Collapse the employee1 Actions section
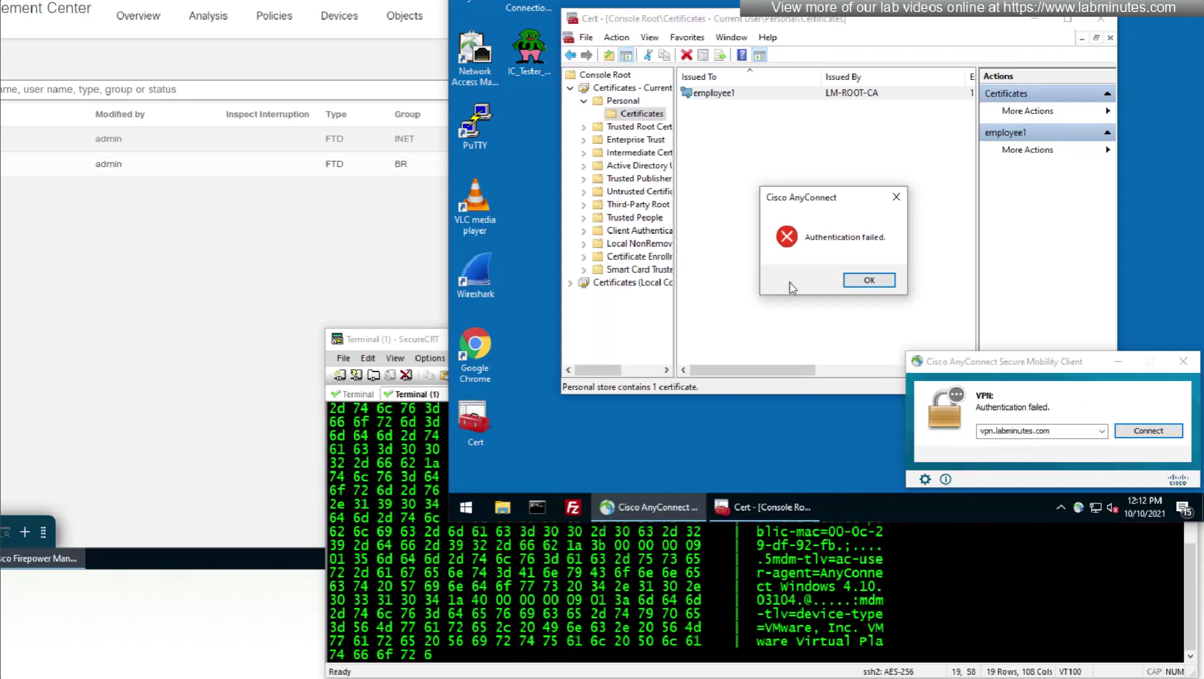 tap(1107, 132)
